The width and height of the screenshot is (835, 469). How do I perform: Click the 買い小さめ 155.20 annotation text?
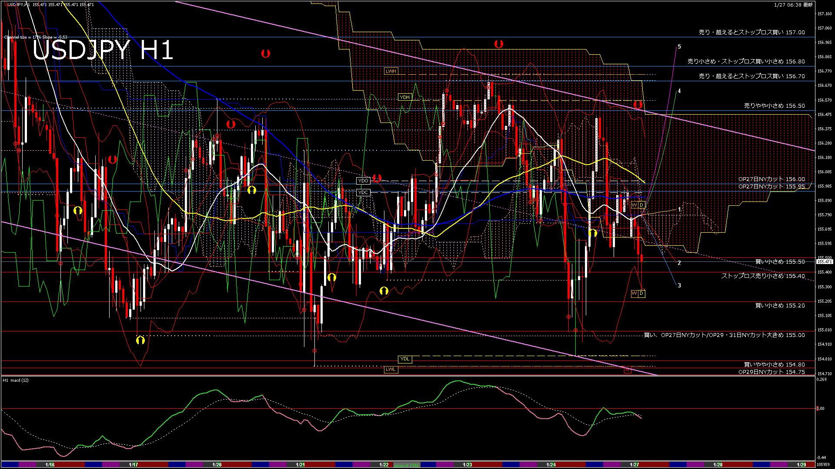780,306
